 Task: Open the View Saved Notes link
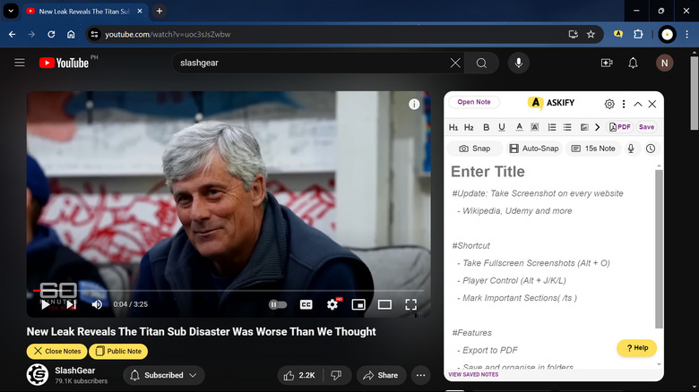pos(473,374)
